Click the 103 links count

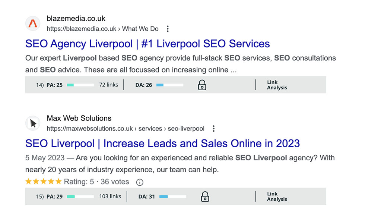(x=110, y=196)
